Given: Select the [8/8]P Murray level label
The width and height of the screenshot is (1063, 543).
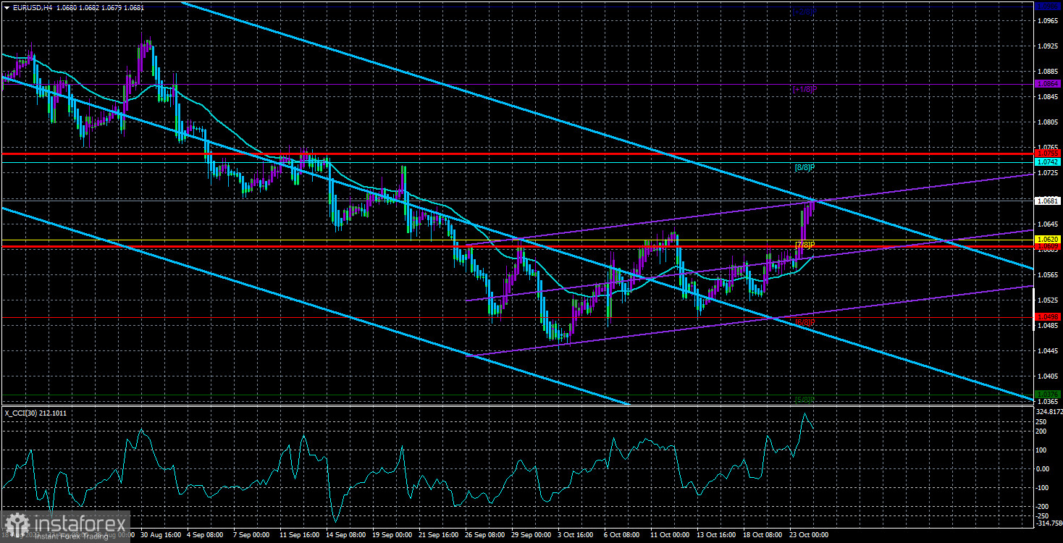Looking at the screenshot, I should point(804,167).
